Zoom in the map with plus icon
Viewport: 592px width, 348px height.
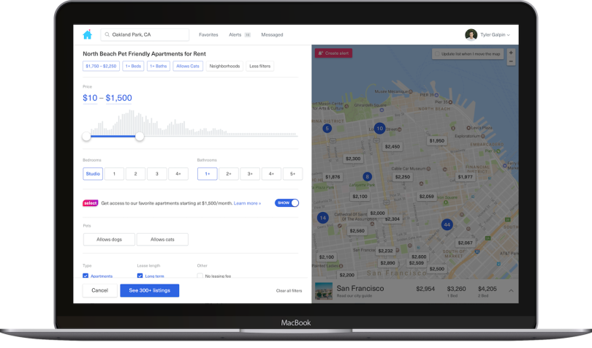[511, 53]
